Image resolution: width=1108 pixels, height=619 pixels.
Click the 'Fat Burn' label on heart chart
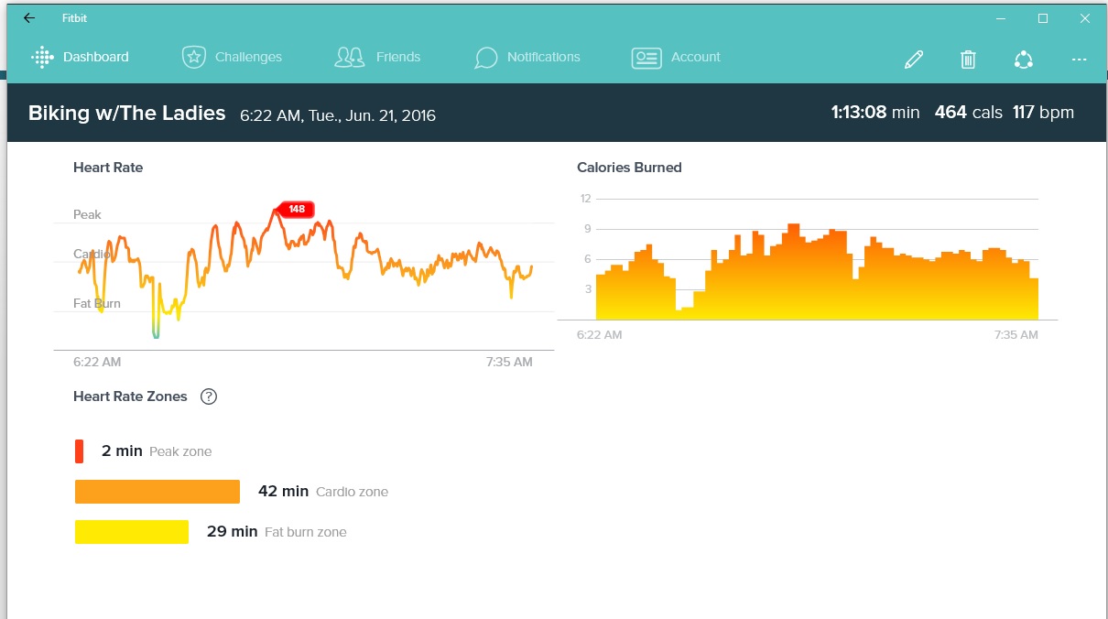97,303
